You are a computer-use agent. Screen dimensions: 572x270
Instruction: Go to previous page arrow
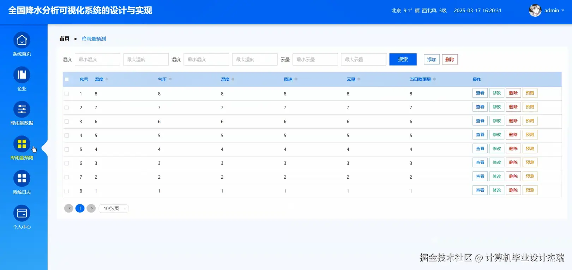69,208
